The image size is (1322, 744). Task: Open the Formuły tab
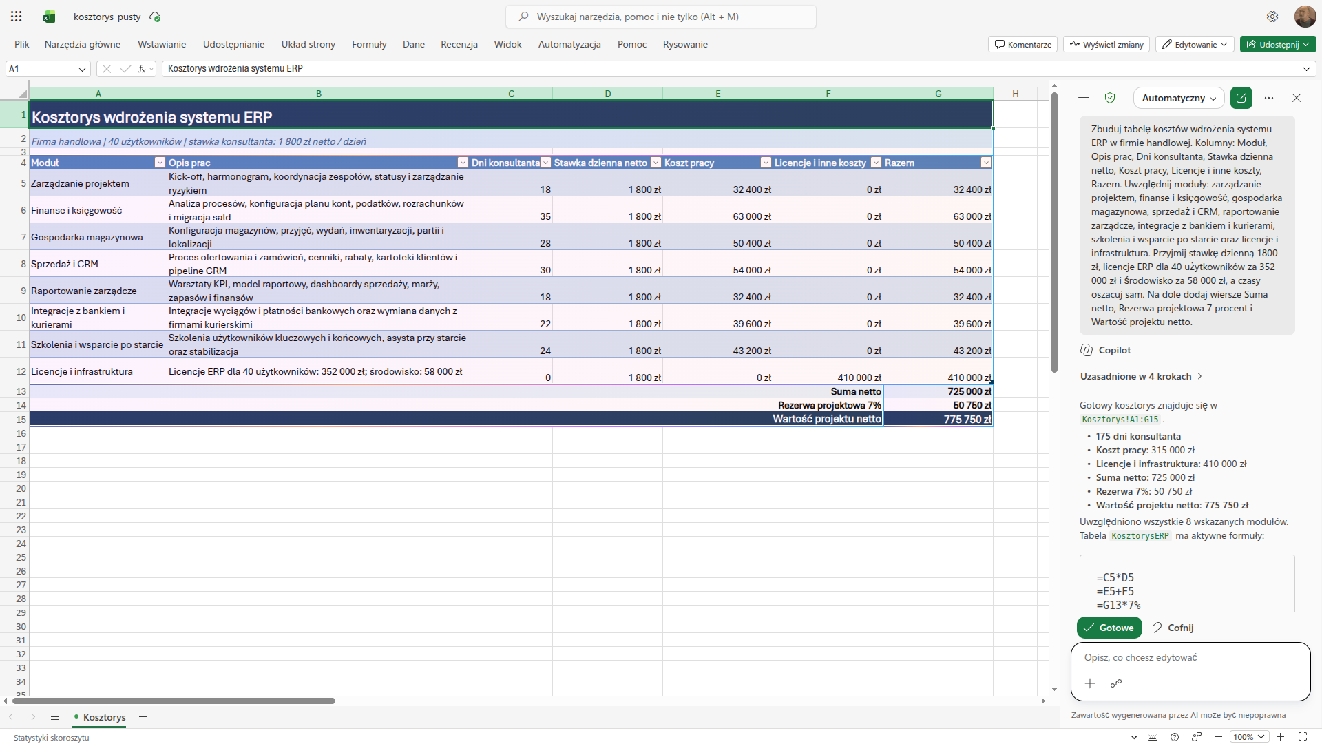click(369, 44)
